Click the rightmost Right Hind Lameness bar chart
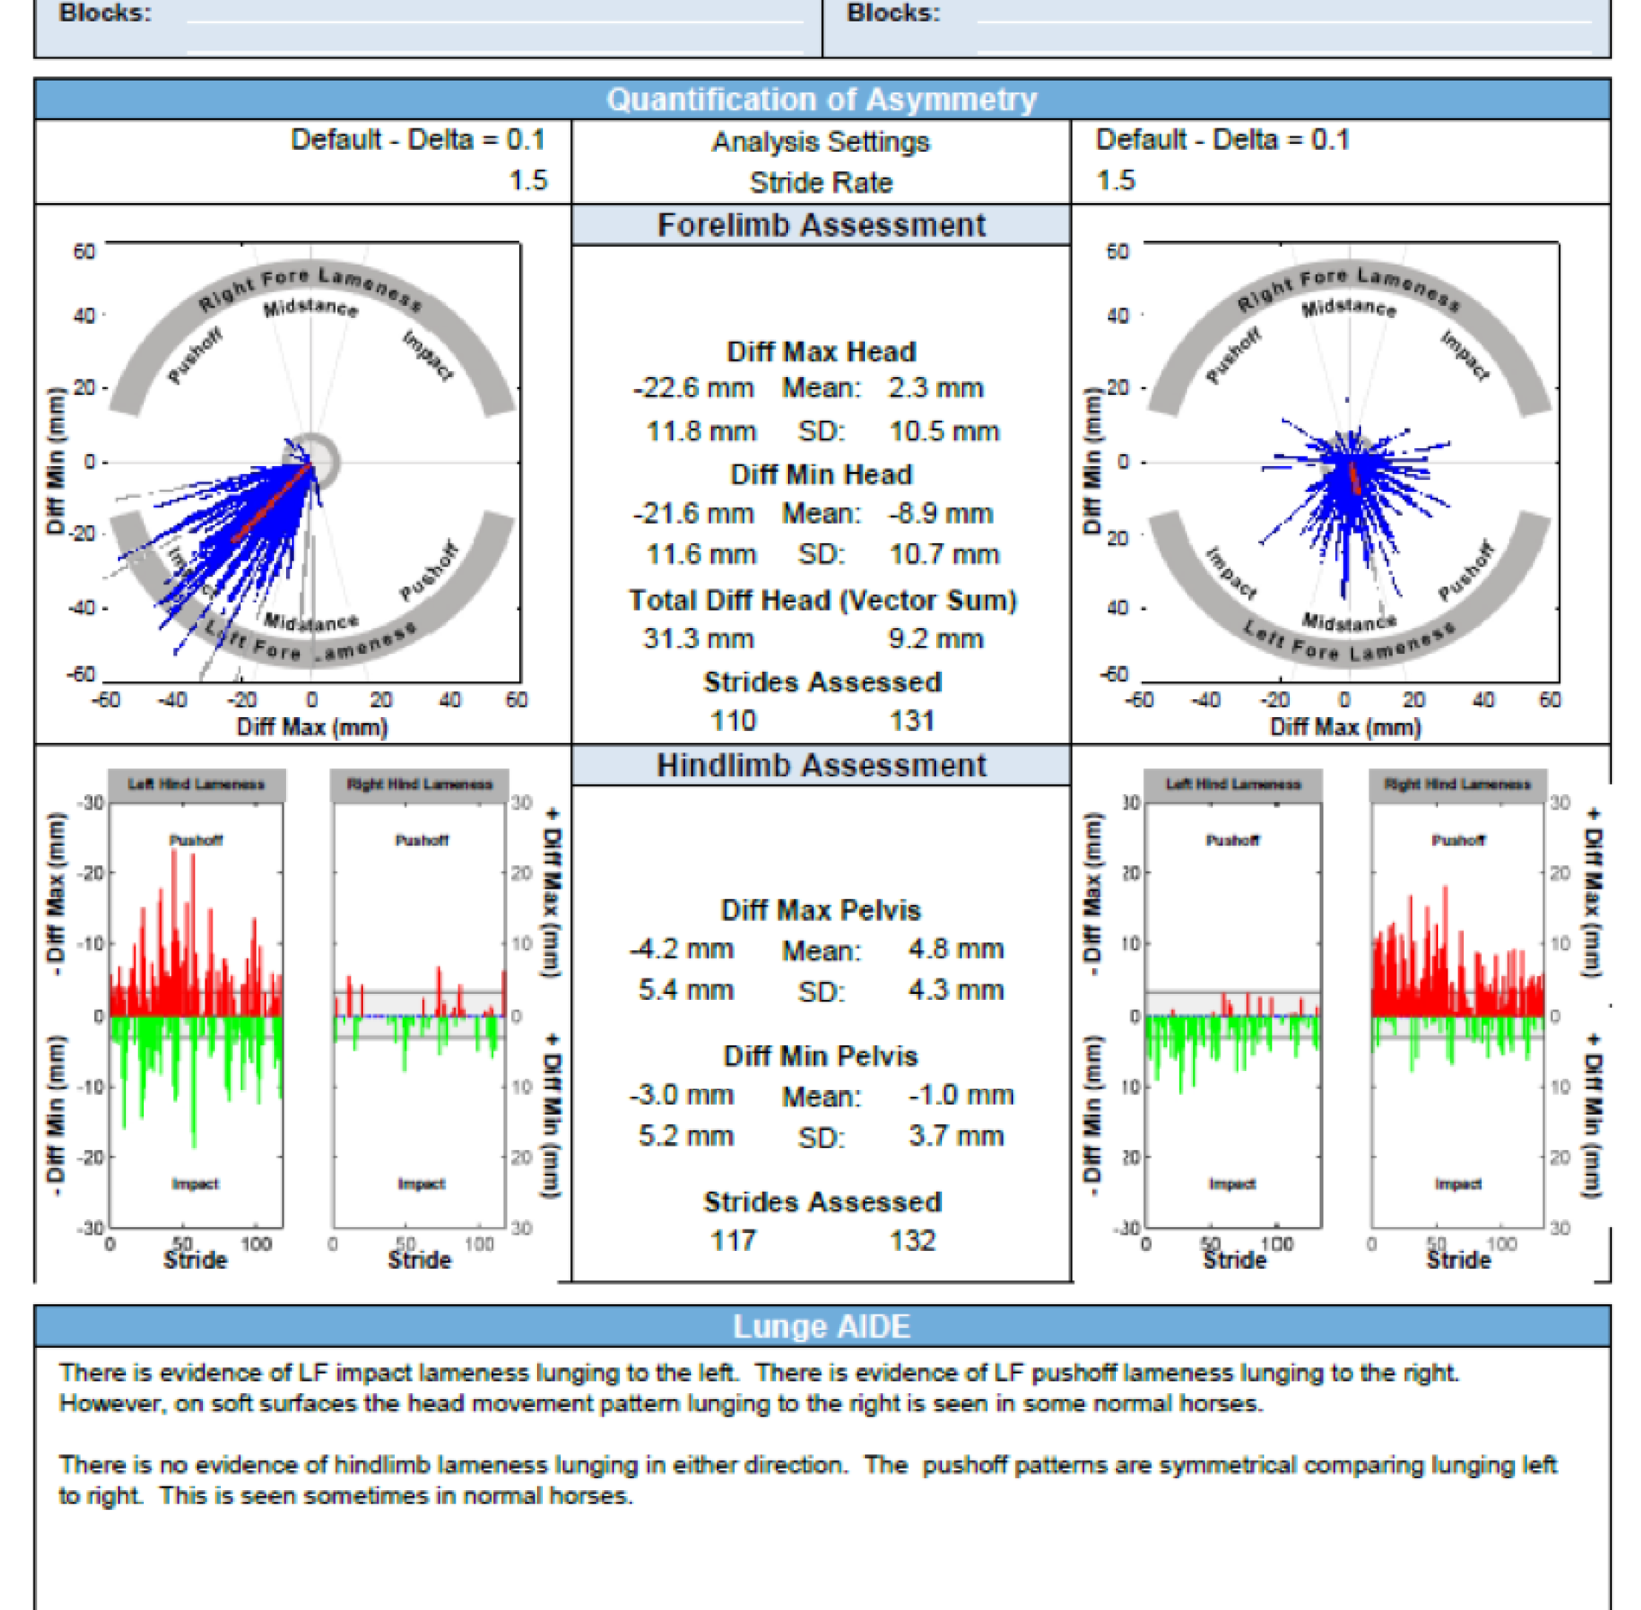 tap(1457, 1015)
